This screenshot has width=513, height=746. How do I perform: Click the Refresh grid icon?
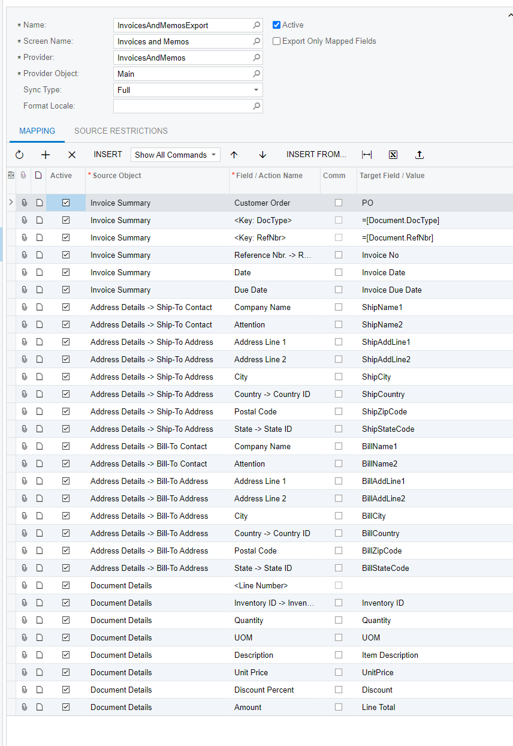coord(19,155)
